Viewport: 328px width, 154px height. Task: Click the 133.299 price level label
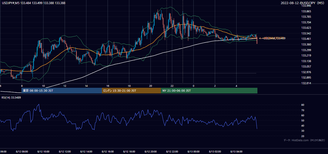click(x=306, y=50)
